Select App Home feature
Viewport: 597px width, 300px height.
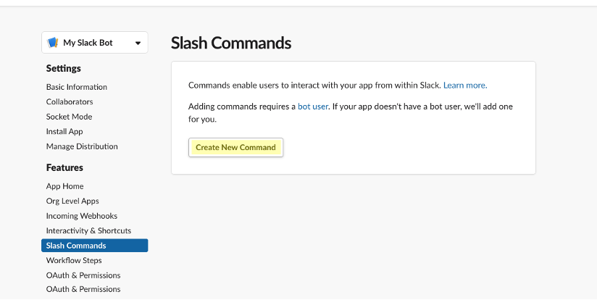point(64,186)
